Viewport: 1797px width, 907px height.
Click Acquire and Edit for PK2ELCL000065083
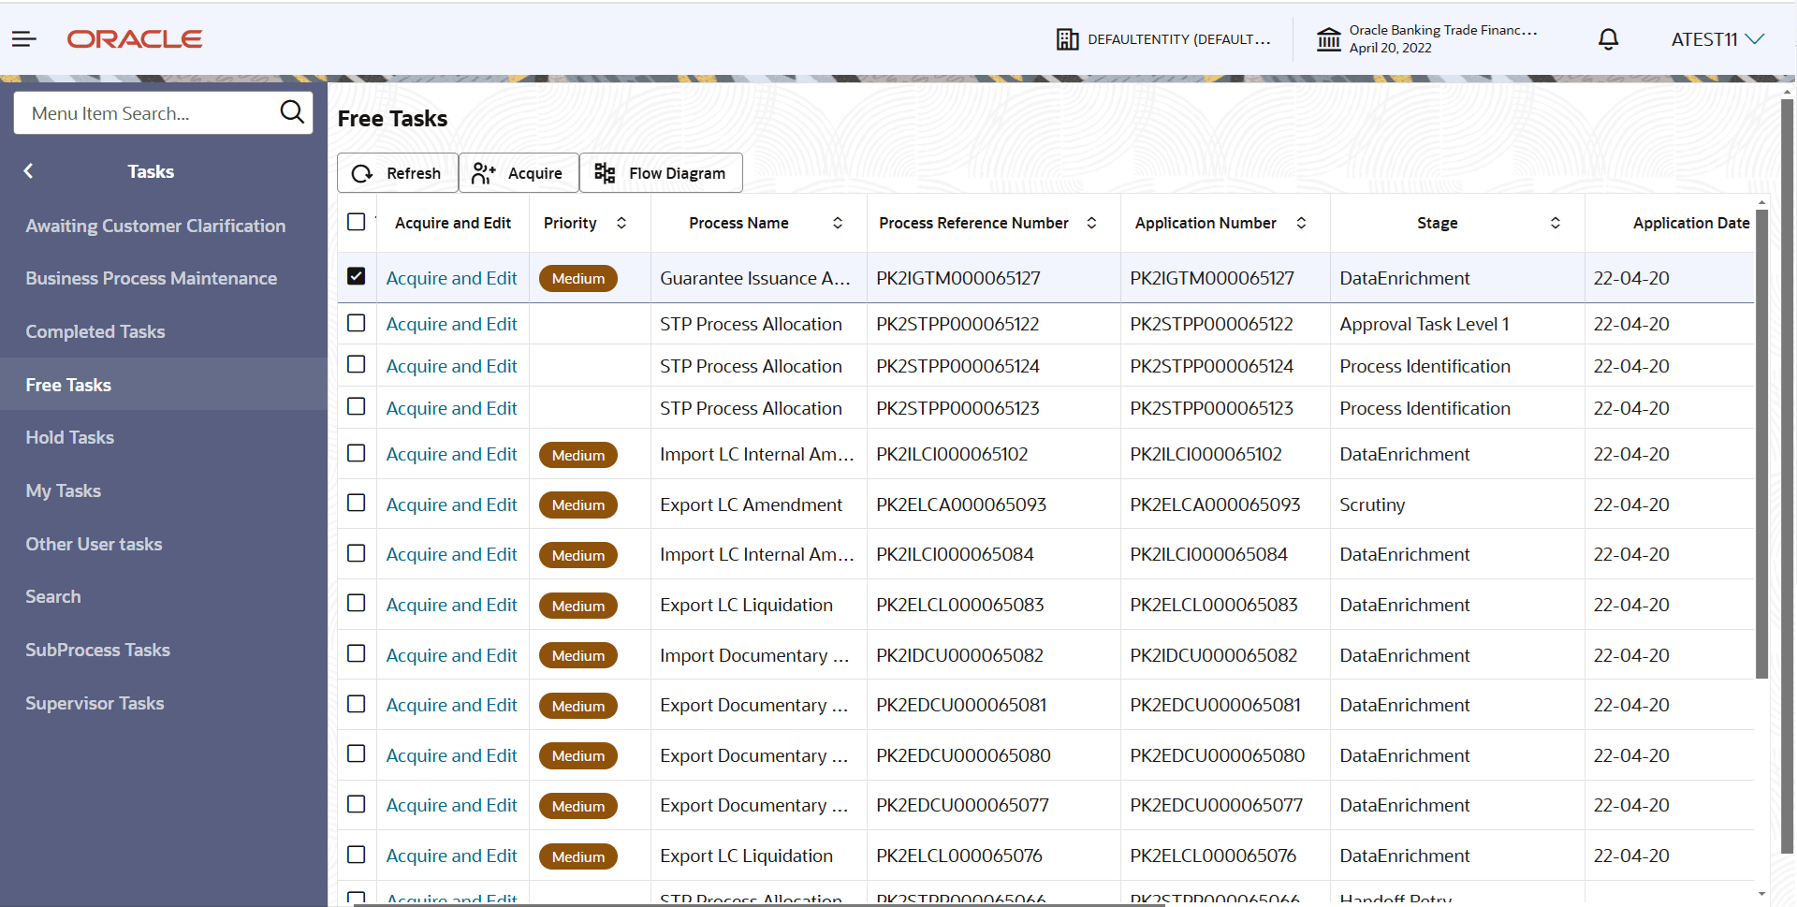tap(451, 605)
